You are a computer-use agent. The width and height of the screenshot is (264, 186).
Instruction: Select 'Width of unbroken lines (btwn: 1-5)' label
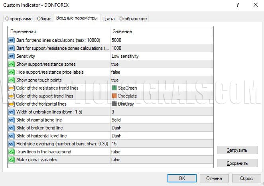pos(49,112)
